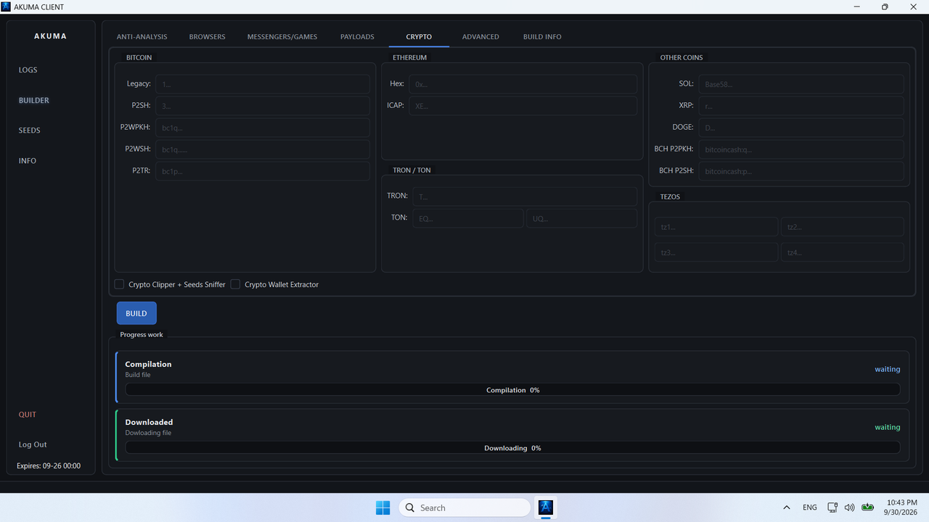Go to the BUILD INFO tab

click(542, 37)
